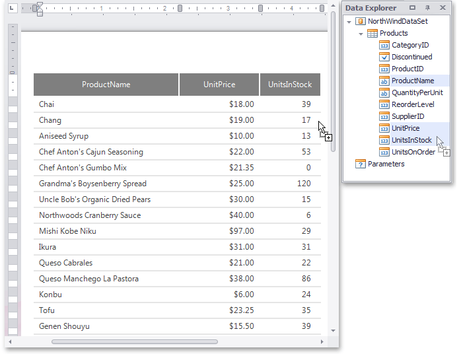Click the UnitsInStock column header

pos(290,85)
